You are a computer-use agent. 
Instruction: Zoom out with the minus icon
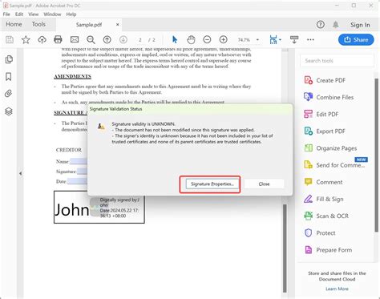(207, 40)
